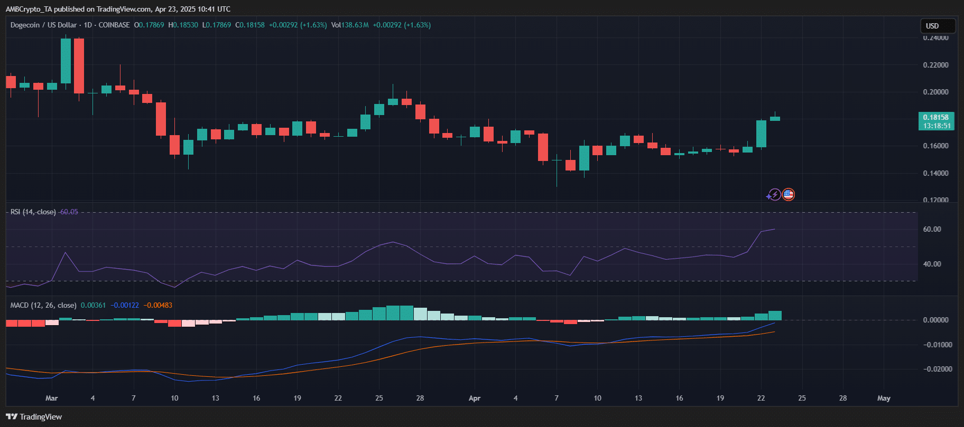Screen dimensions: 964x427
Task: Open the USD currency selector
Action: click(938, 26)
